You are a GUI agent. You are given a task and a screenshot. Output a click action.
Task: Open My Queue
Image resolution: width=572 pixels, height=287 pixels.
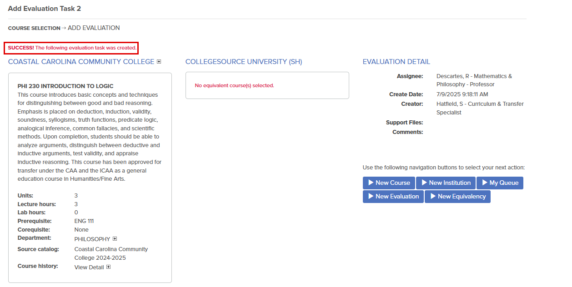tap(500, 183)
